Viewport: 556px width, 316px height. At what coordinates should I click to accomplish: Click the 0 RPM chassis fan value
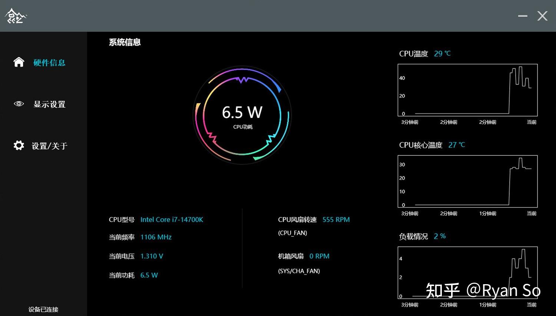click(x=320, y=256)
